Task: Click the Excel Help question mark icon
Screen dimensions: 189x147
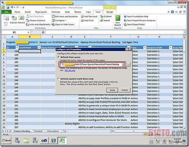Action: point(173,12)
